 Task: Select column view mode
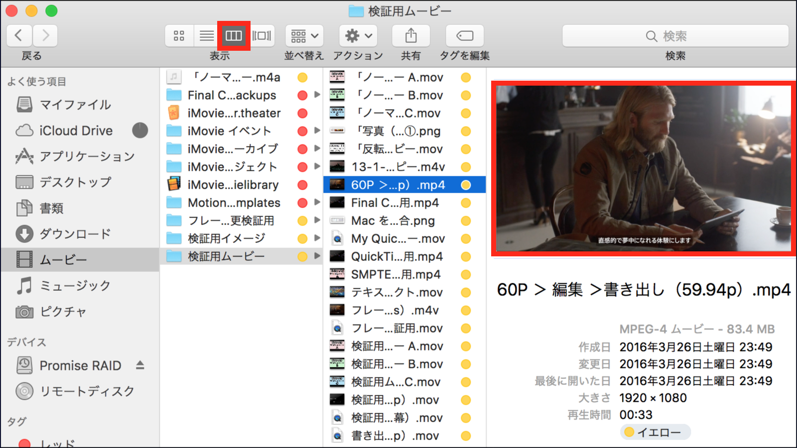tap(234, 36)
